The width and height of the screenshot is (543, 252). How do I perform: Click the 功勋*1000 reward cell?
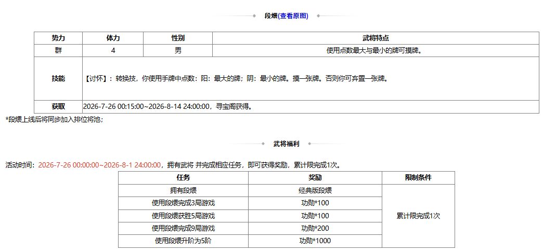click(315, 241)
